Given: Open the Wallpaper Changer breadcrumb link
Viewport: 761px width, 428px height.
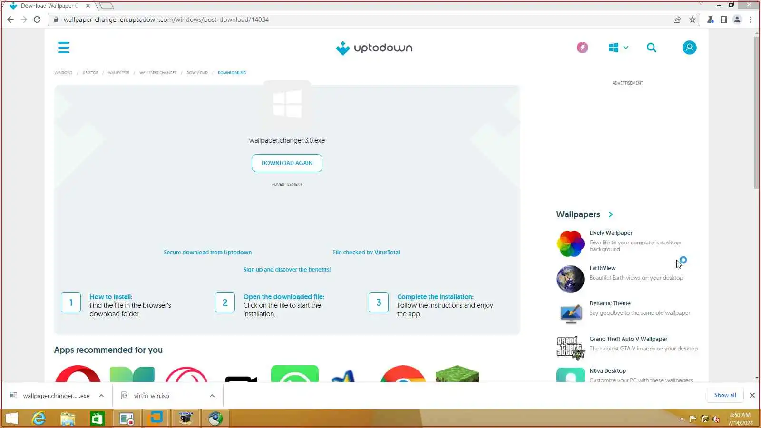Looking at the screenshot, I should [x=158, y=73].
